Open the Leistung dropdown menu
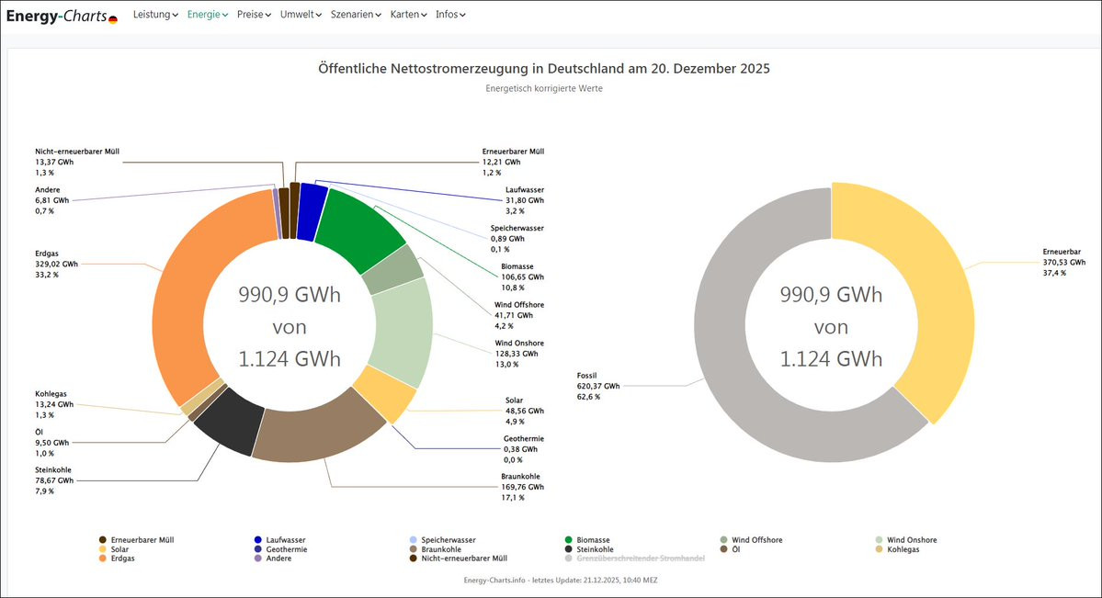This screenshot has width=1102, height=598. 155,15
